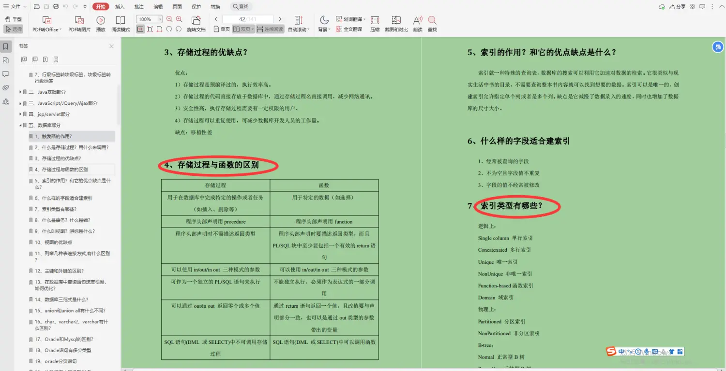Click the open file folder icon

37,6
